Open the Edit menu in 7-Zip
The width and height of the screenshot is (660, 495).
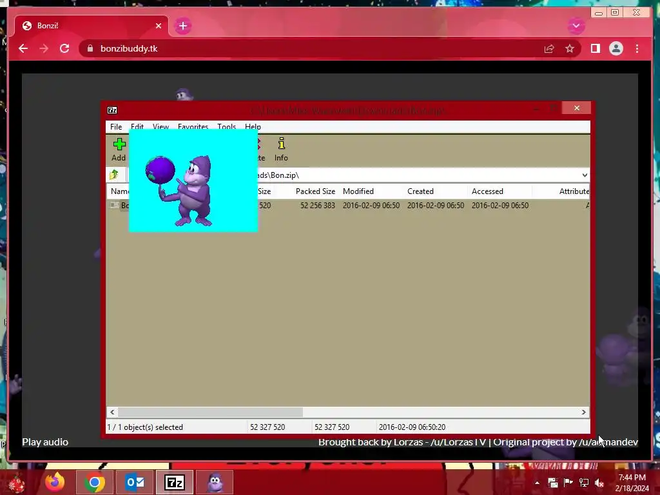click(137, 126)
